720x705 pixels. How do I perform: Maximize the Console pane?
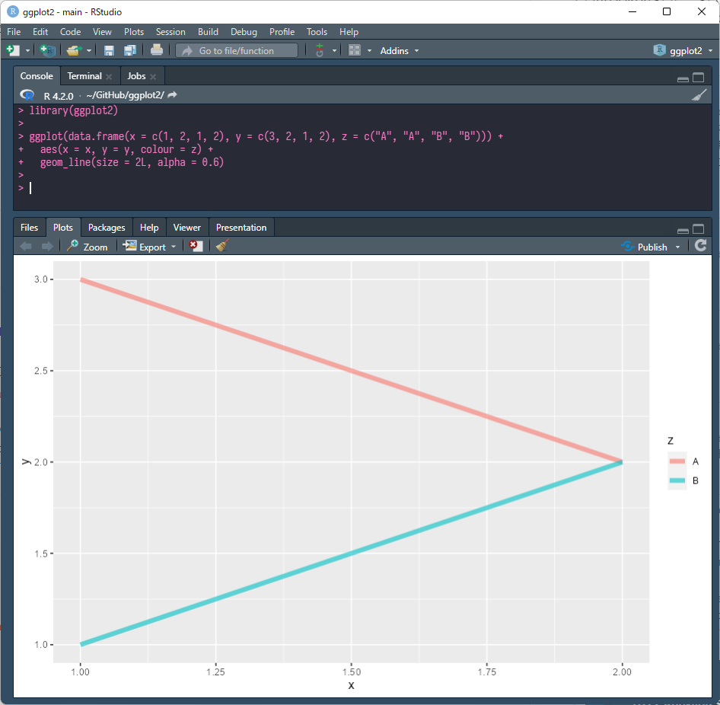pos(699,76)
